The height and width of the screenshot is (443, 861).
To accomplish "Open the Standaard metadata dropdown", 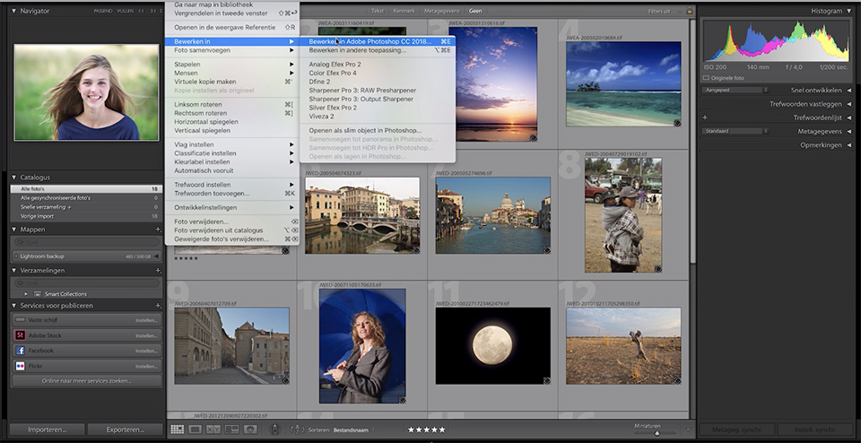I will pos(735,131).
